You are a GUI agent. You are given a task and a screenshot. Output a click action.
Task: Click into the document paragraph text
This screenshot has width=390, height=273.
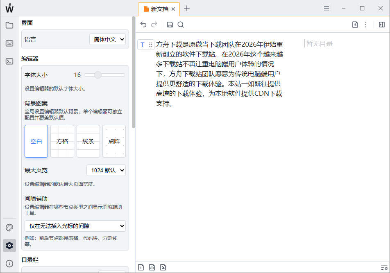[220, 74]
